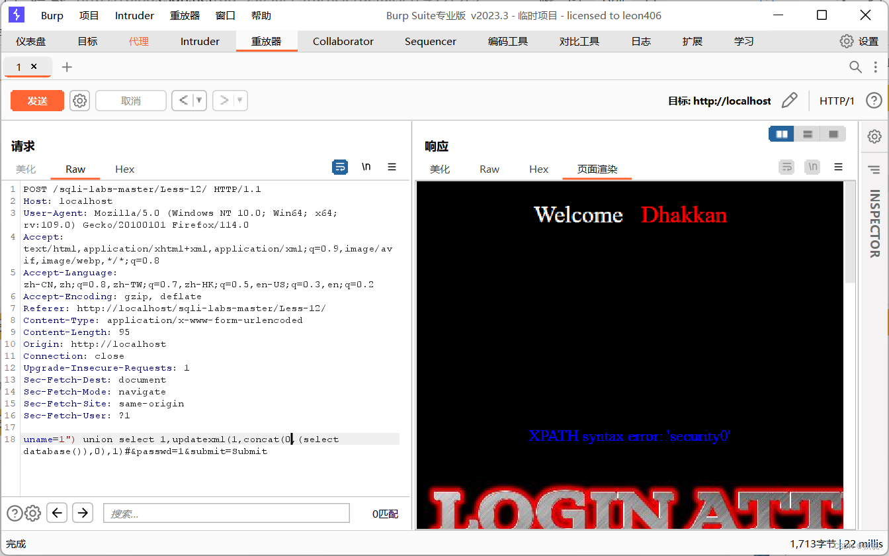Select request 美化 view tab

(26, 169)
